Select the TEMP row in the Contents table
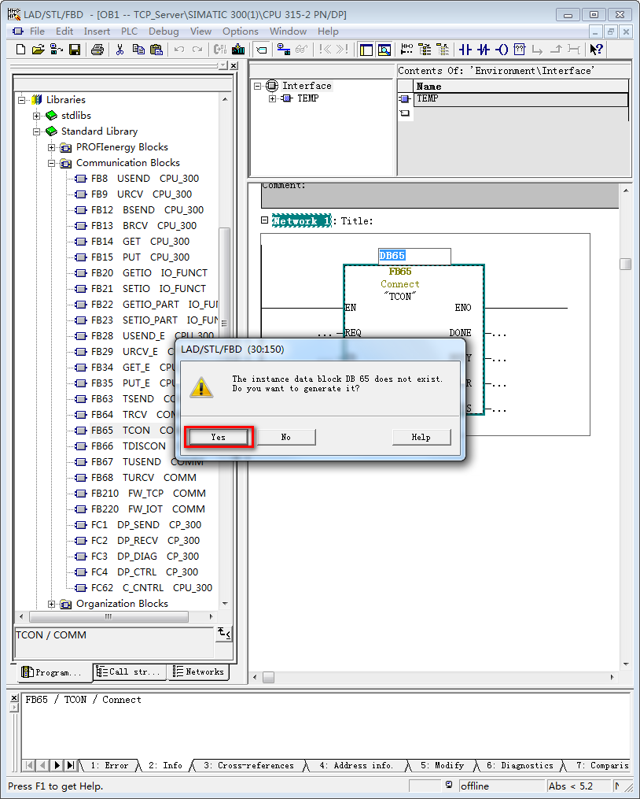 (x=520, y=99)
